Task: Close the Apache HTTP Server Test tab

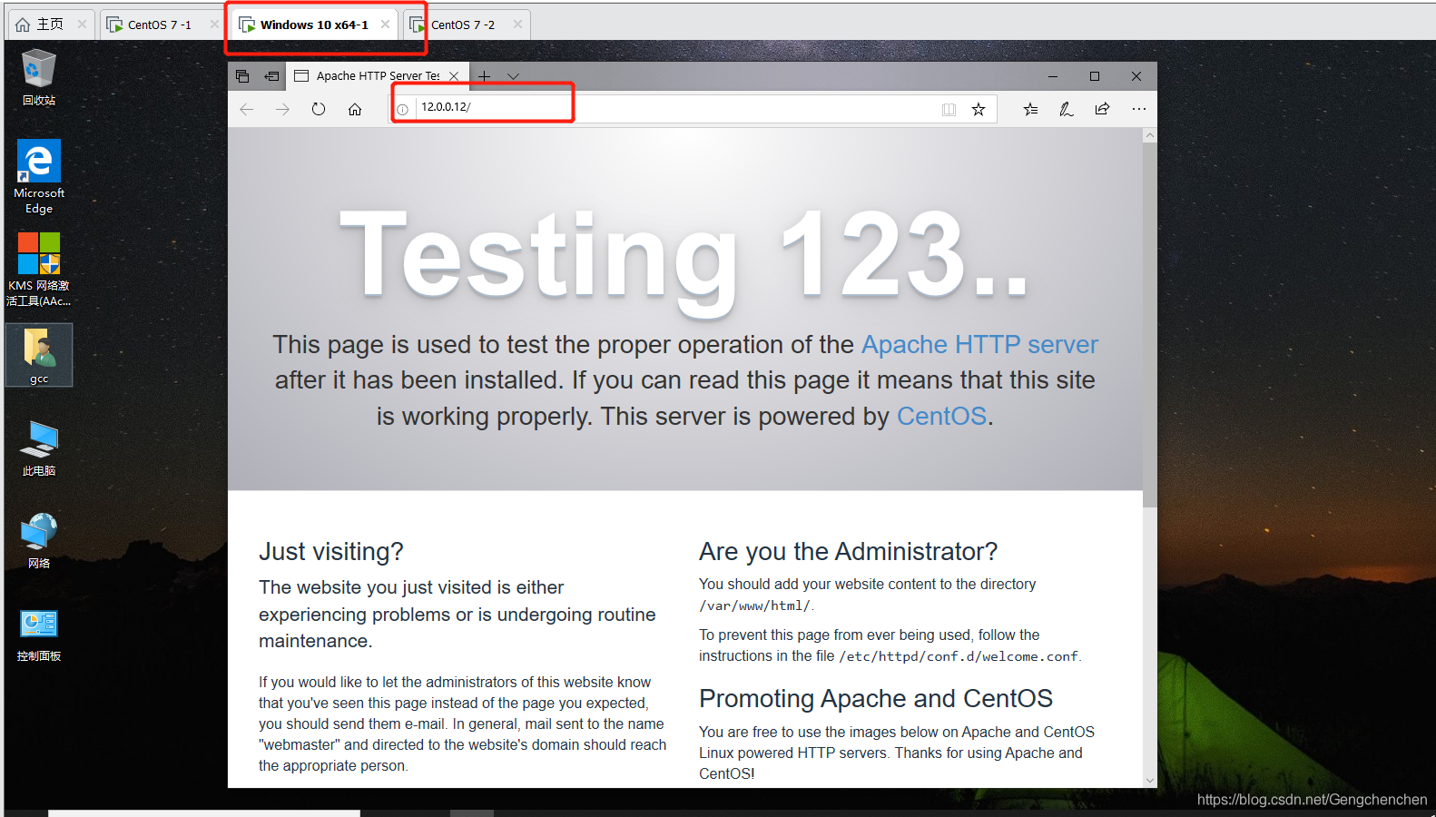Action: [x=454, y=76]
